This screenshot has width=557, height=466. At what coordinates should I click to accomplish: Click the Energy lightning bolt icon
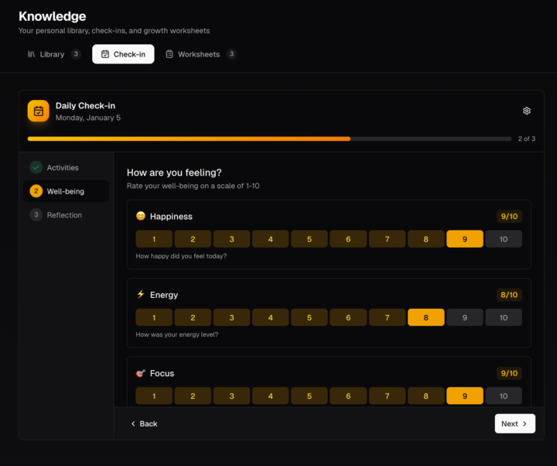pos(141,294)
